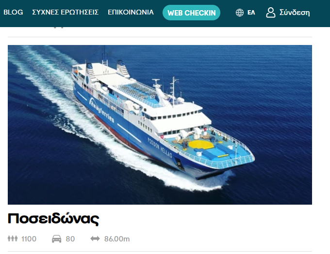330x254 pixels.
Task: Open the Poseidon Hellas ferry photo
Action: [x=160, y=125]
